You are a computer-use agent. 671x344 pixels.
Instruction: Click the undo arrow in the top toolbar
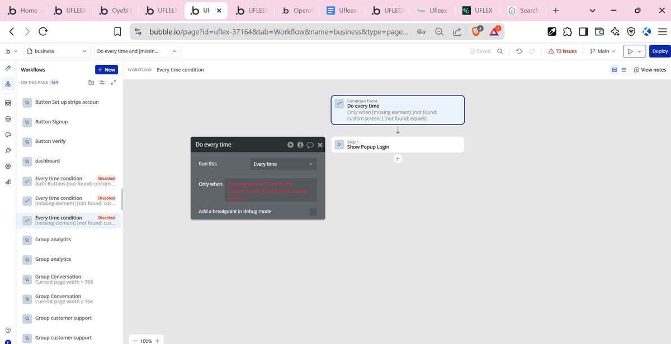[x=518, y=51]
